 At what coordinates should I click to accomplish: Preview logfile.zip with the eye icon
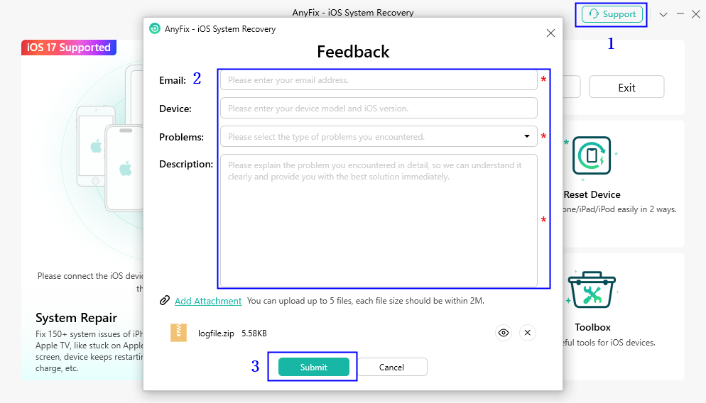click(504, 333)
